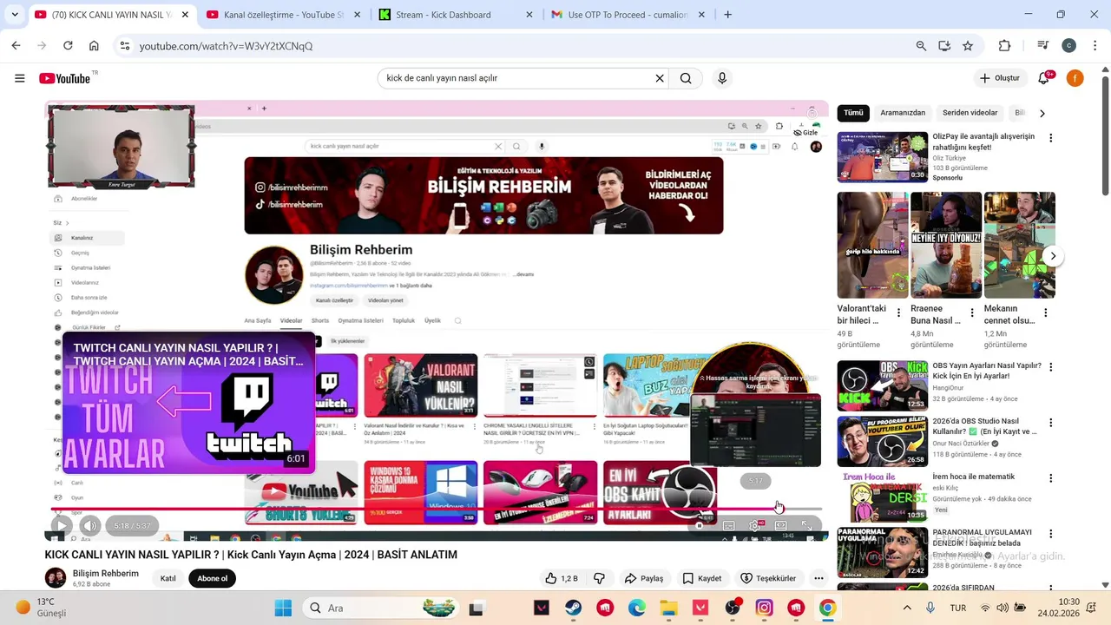The height and width of the screenshot is (625, 1111).
Task: Open the Chrome extensions puzzle icon
Action: (1004, 46)
